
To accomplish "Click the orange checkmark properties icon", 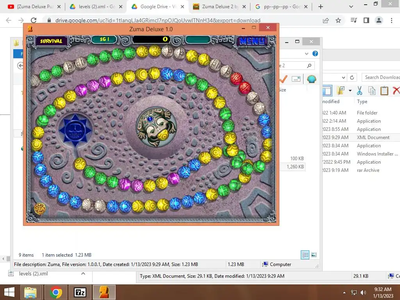I will tap(283, 79).
